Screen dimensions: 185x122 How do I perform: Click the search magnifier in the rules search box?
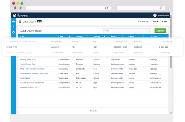click(x=149, y=31)
